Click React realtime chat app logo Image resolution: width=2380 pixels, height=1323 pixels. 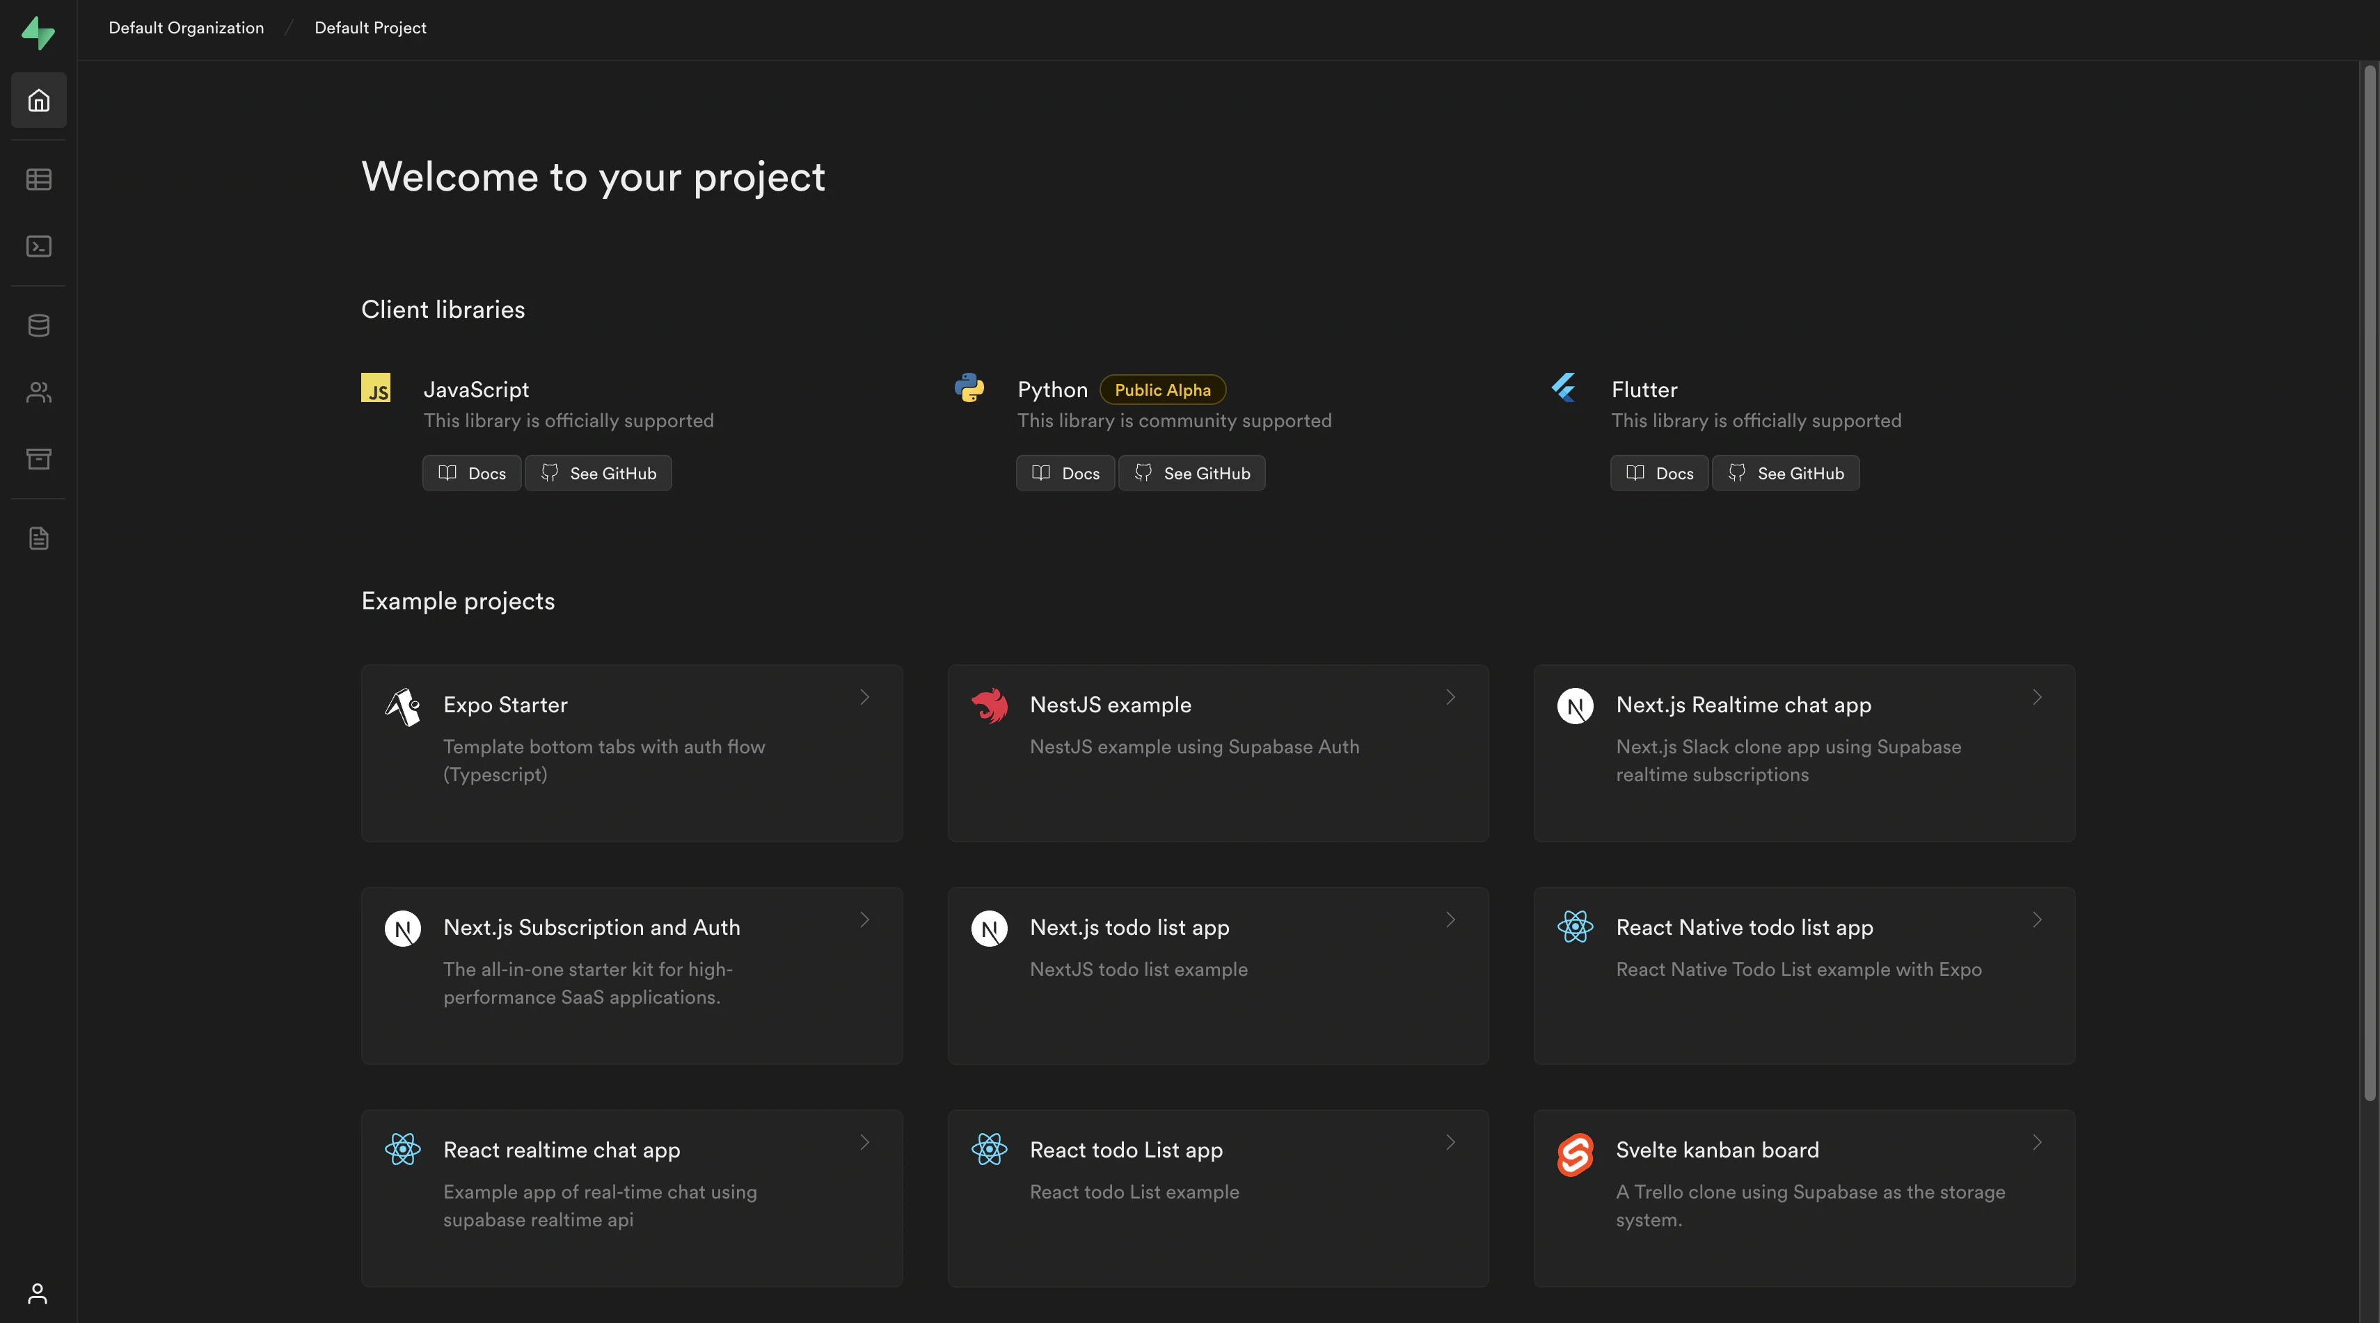pos(403,1149)
